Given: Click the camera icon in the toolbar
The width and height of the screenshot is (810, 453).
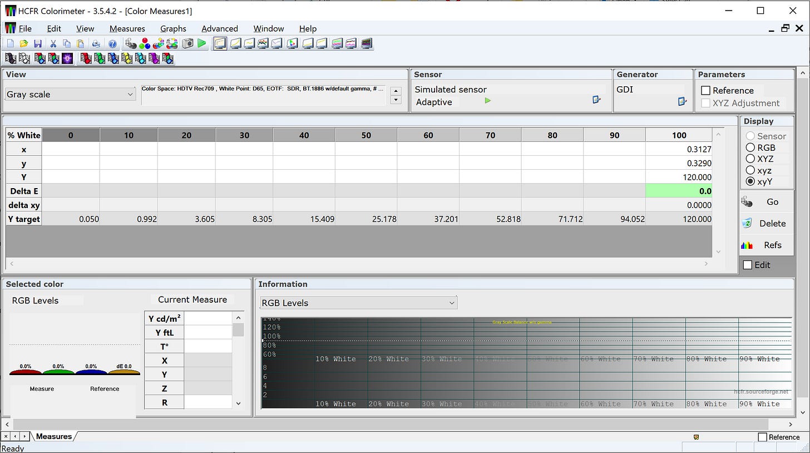Looking at the screenshot, I should (x=187, y=43).
